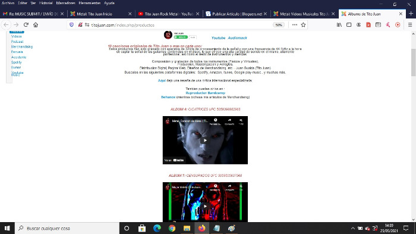Open a new browser tab
Image resolution: width=416 pixels, height=234 pixels.
[411, 14]
